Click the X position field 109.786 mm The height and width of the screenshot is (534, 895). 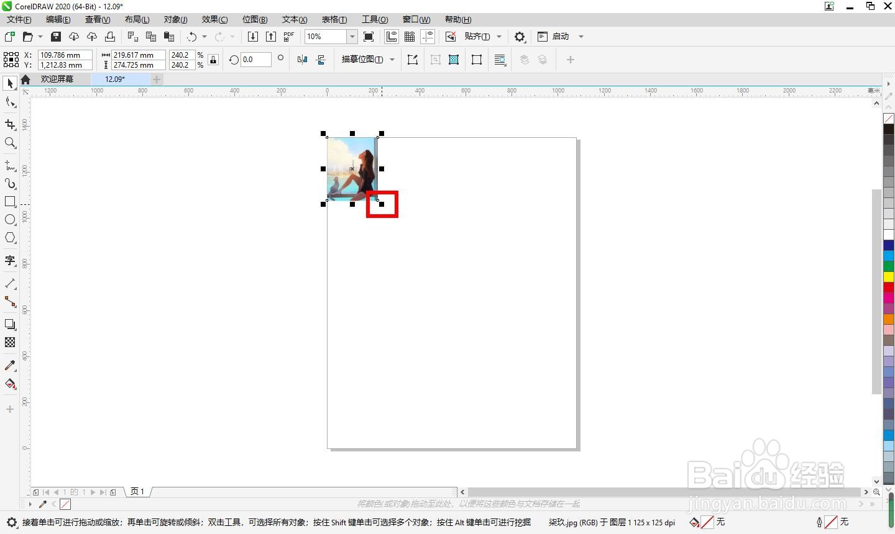pos(65,55)
